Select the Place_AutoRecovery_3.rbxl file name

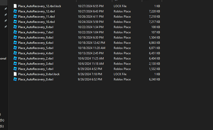click(x=35, y=64)
